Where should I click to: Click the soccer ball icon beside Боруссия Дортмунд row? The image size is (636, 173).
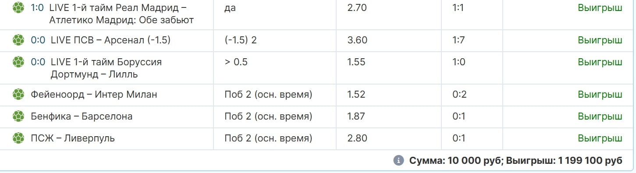tap(18, 62)
